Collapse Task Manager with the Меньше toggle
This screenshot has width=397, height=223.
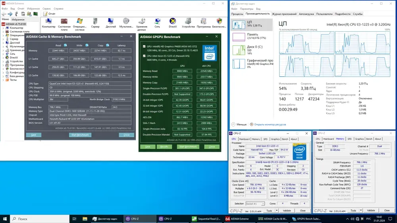click(x=239, y=124)
